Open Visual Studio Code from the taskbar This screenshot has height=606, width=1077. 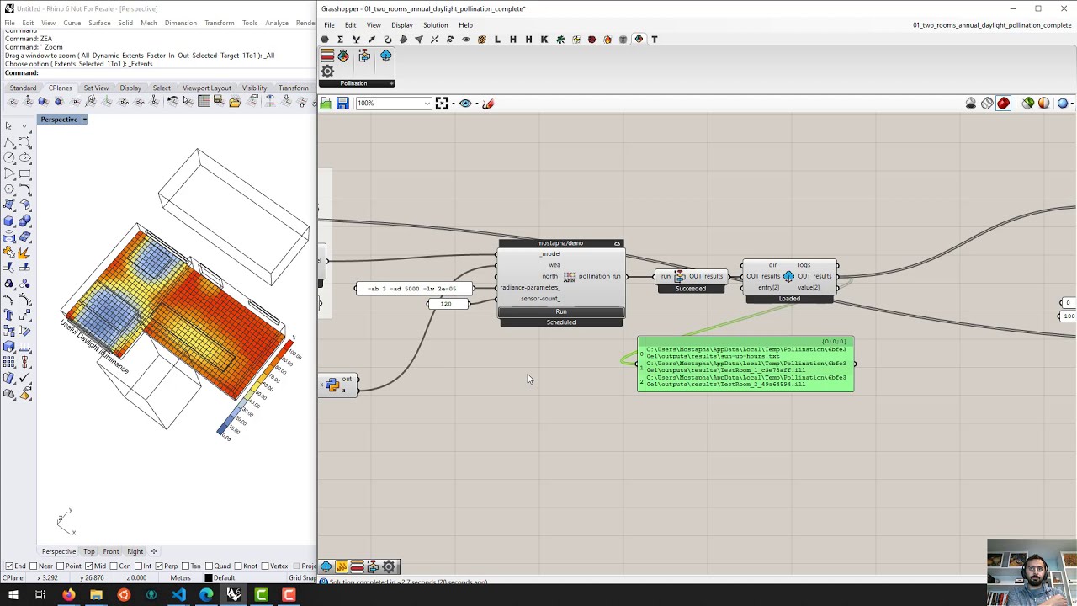coord(178,595)
